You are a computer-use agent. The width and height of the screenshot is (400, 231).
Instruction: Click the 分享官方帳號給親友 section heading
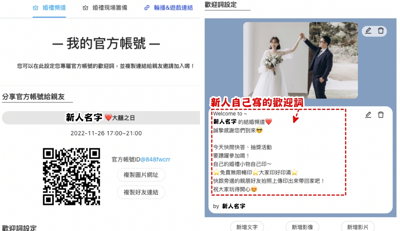point(33,97)
